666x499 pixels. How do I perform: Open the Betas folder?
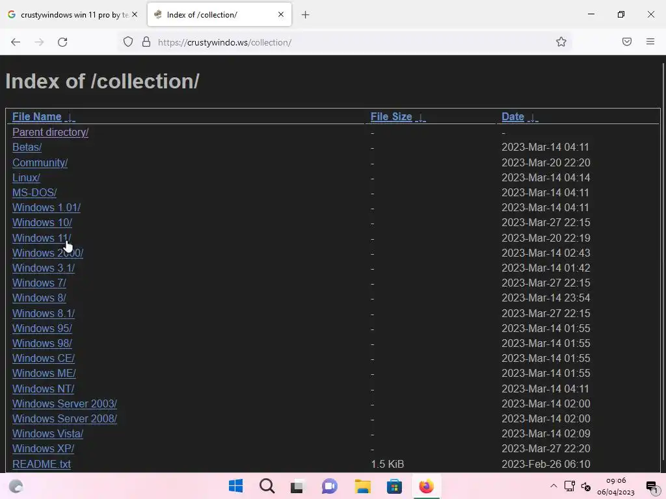[27, 147]
